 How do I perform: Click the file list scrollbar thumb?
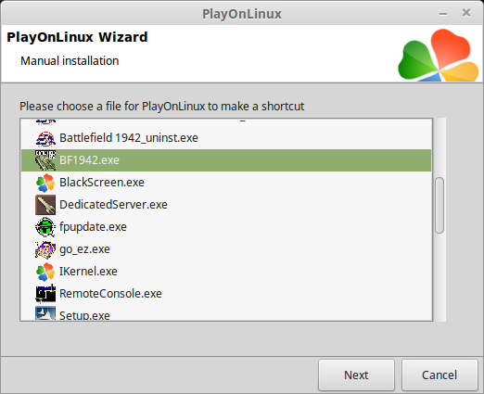[x=439, y=205]
